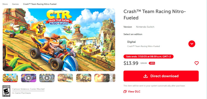Advance thumbnail carousel with right arrow
This screenshot has height=99, width=207.
(111, 78)
